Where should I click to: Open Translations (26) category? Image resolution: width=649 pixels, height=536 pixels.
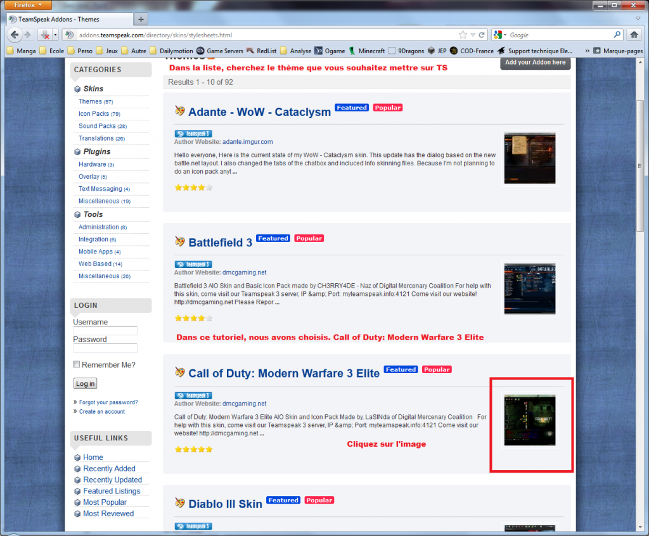tap(101, 138)
